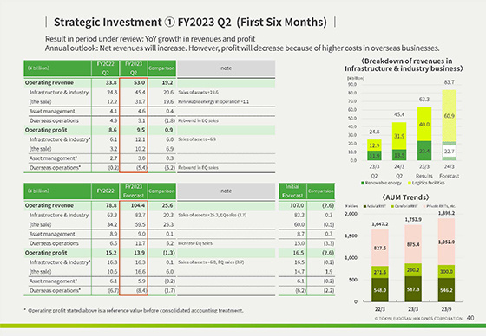The height and width of the screenshot is (336, 486).
Task: Click the 31.9 segment of the 24/3 Q2 bar
Action: pos(399,136)
